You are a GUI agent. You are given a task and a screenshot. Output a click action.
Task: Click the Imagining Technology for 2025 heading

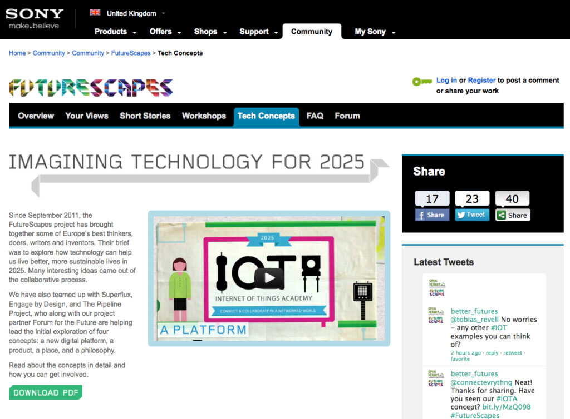186,162
